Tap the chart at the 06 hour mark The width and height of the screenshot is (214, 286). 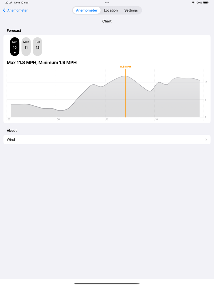coord(58,119)
